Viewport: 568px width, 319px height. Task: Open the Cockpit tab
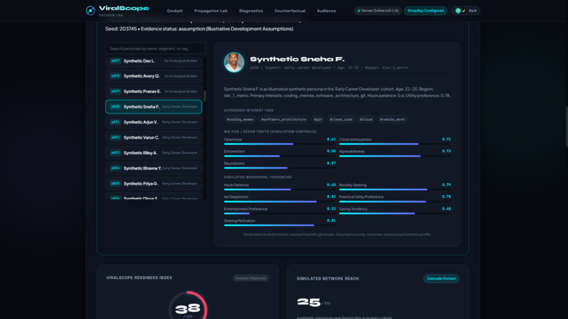click(175, 11)
